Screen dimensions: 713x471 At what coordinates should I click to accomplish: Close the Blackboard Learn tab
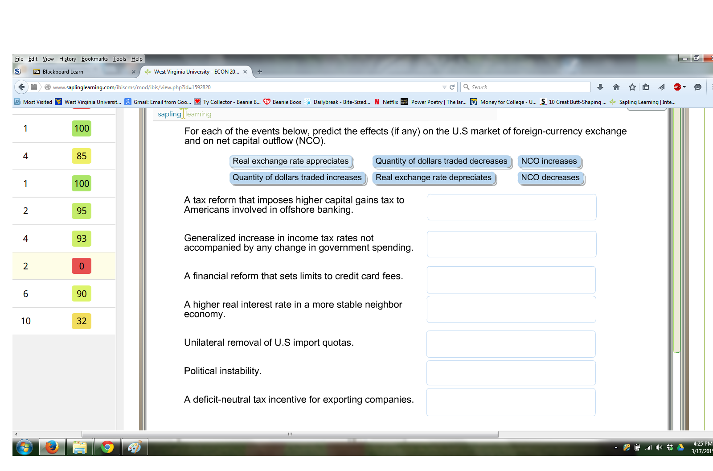point(134,72)
